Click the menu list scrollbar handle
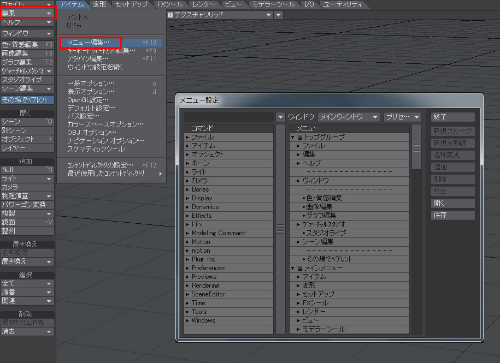This screenshot has height=363, width=500. [x=416, y=146]
